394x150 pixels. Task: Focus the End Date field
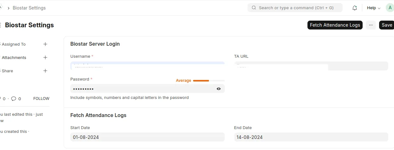[x=311, y=137]
